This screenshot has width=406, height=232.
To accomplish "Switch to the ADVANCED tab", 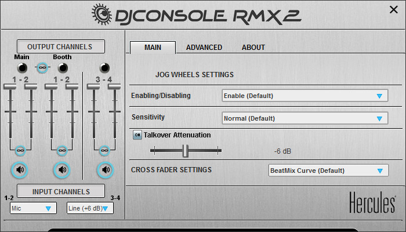I will tap(204, 48).
